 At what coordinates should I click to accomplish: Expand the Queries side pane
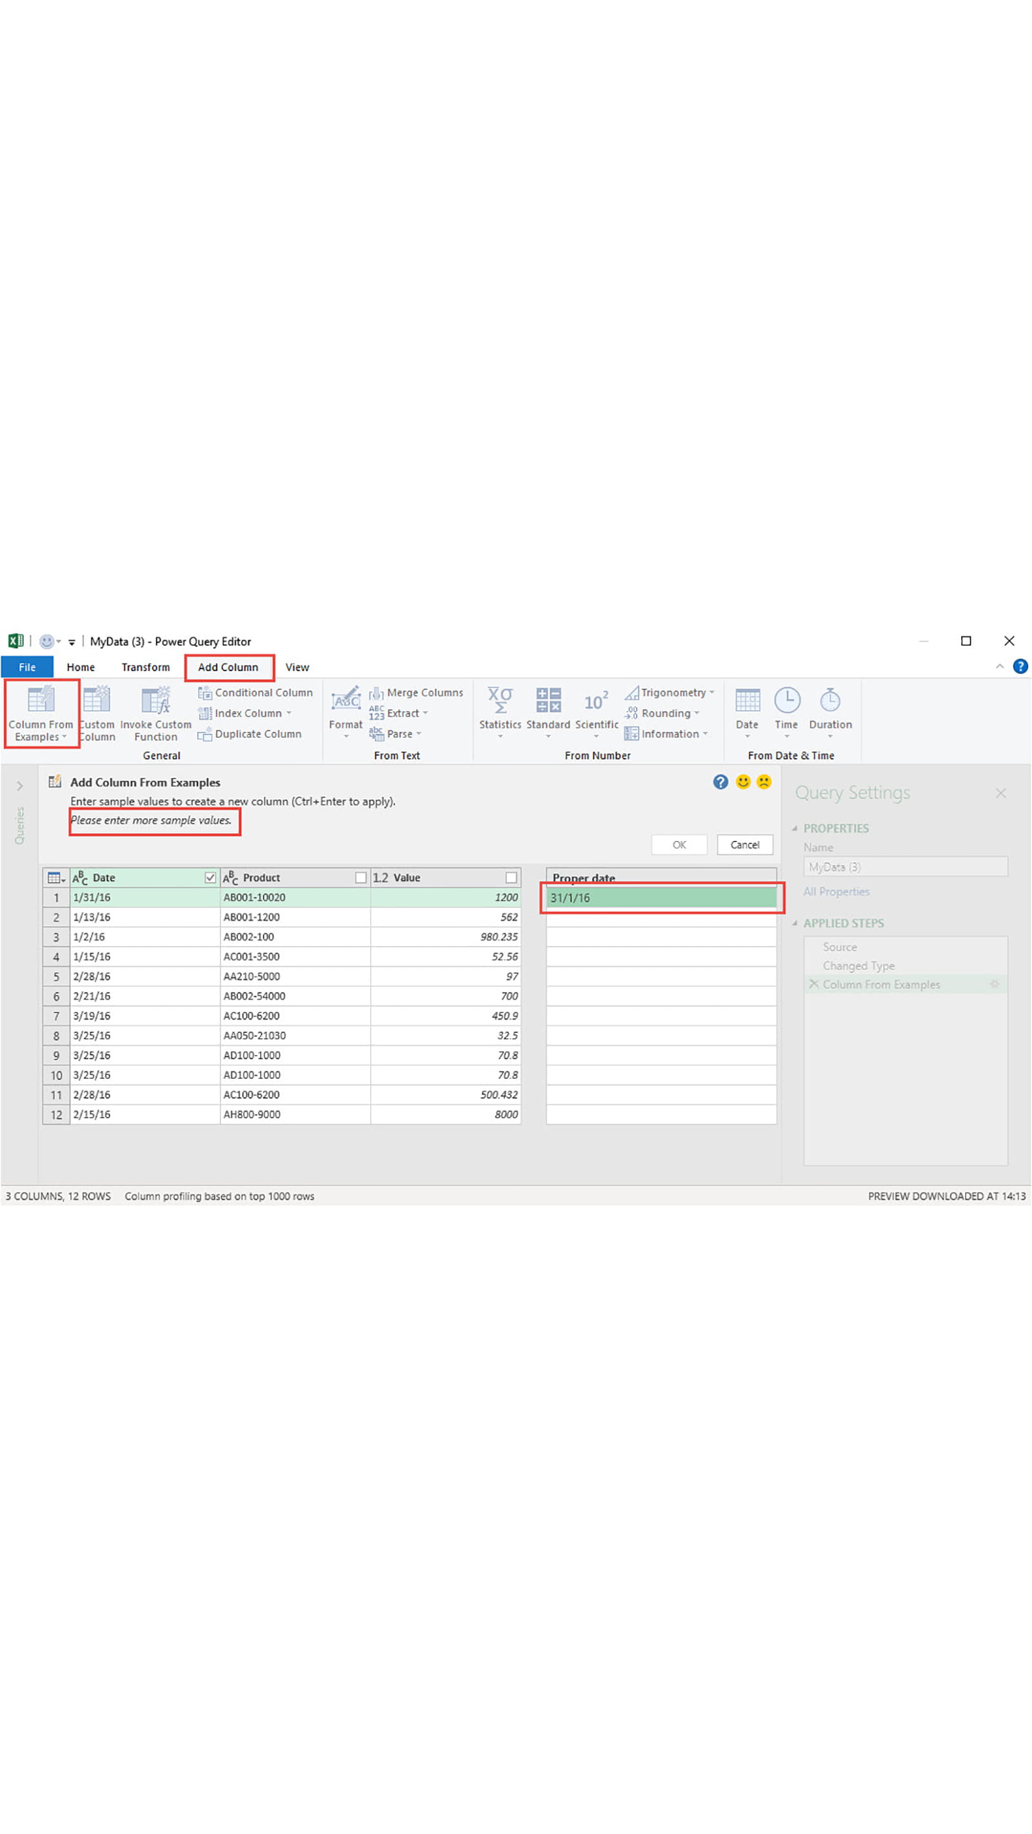pos(20,786)
